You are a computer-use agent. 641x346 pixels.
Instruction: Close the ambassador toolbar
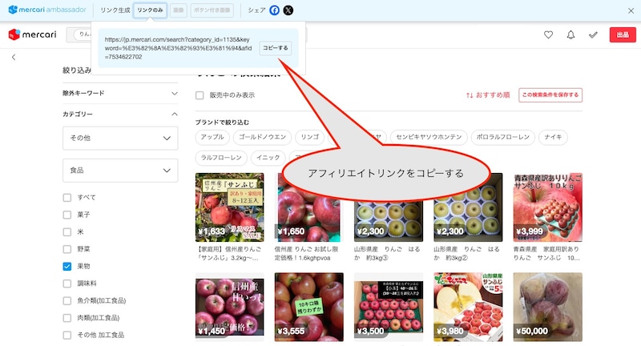[x=631, y=11]
